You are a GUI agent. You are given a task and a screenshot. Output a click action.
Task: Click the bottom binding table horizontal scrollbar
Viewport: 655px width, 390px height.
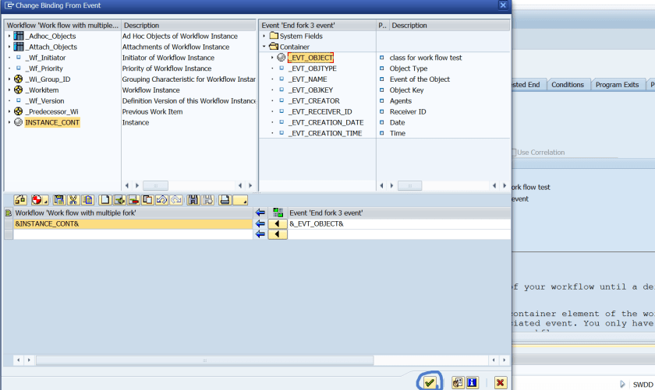(204, 360)
